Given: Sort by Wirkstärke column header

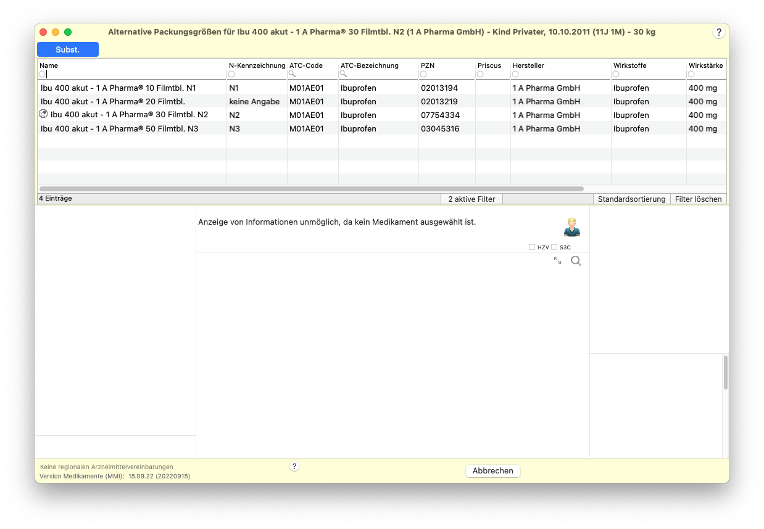Looking at the screenshot, I should 706,65.
